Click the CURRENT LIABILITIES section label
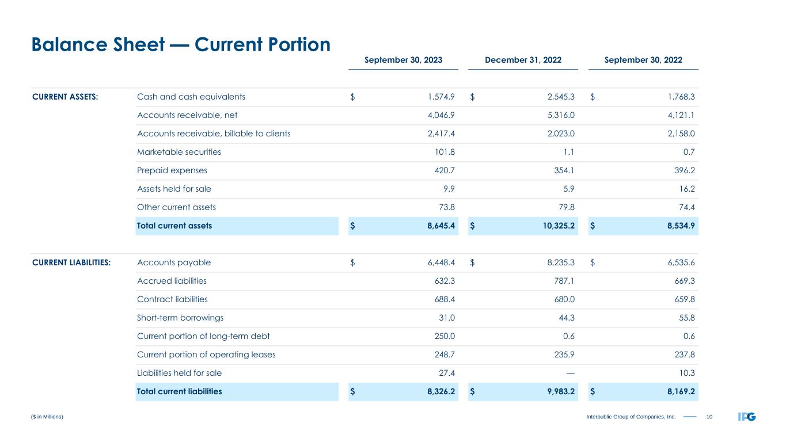This screenshot has height=442, width=786. [x=71, y=262]
